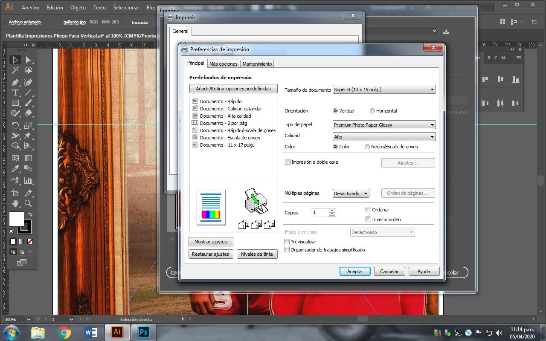Swap fill and stroke colors arrow
This screenshot has width=546, height=341.
click(x=30, y=214)
